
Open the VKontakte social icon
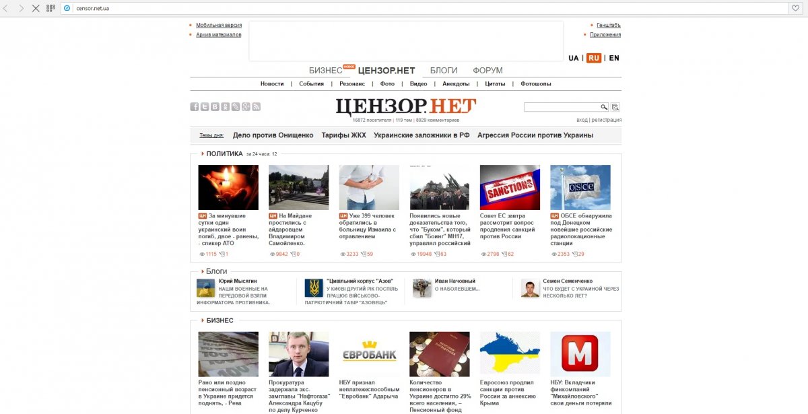215,107
